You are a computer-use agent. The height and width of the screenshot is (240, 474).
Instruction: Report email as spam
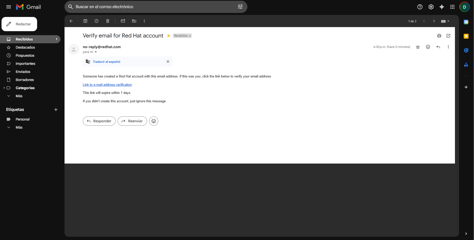point(97,21)
